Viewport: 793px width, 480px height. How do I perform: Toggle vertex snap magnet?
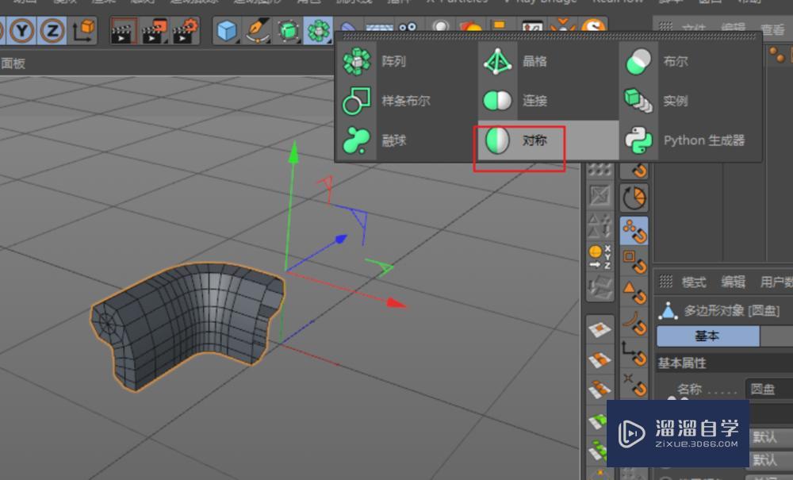[x=634, y=231]
